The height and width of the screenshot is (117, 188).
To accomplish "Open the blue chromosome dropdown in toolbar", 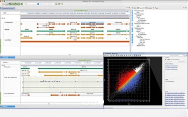I will (38, 4).
